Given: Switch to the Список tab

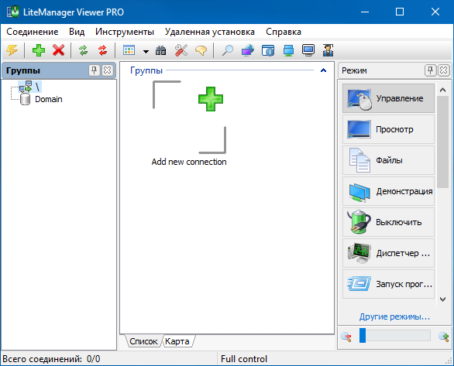Looking at the screenshot, I should tap(143, 341).
